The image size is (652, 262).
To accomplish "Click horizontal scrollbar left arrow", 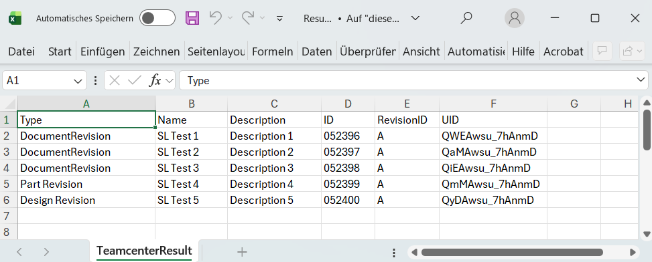I will pos(414,252).
